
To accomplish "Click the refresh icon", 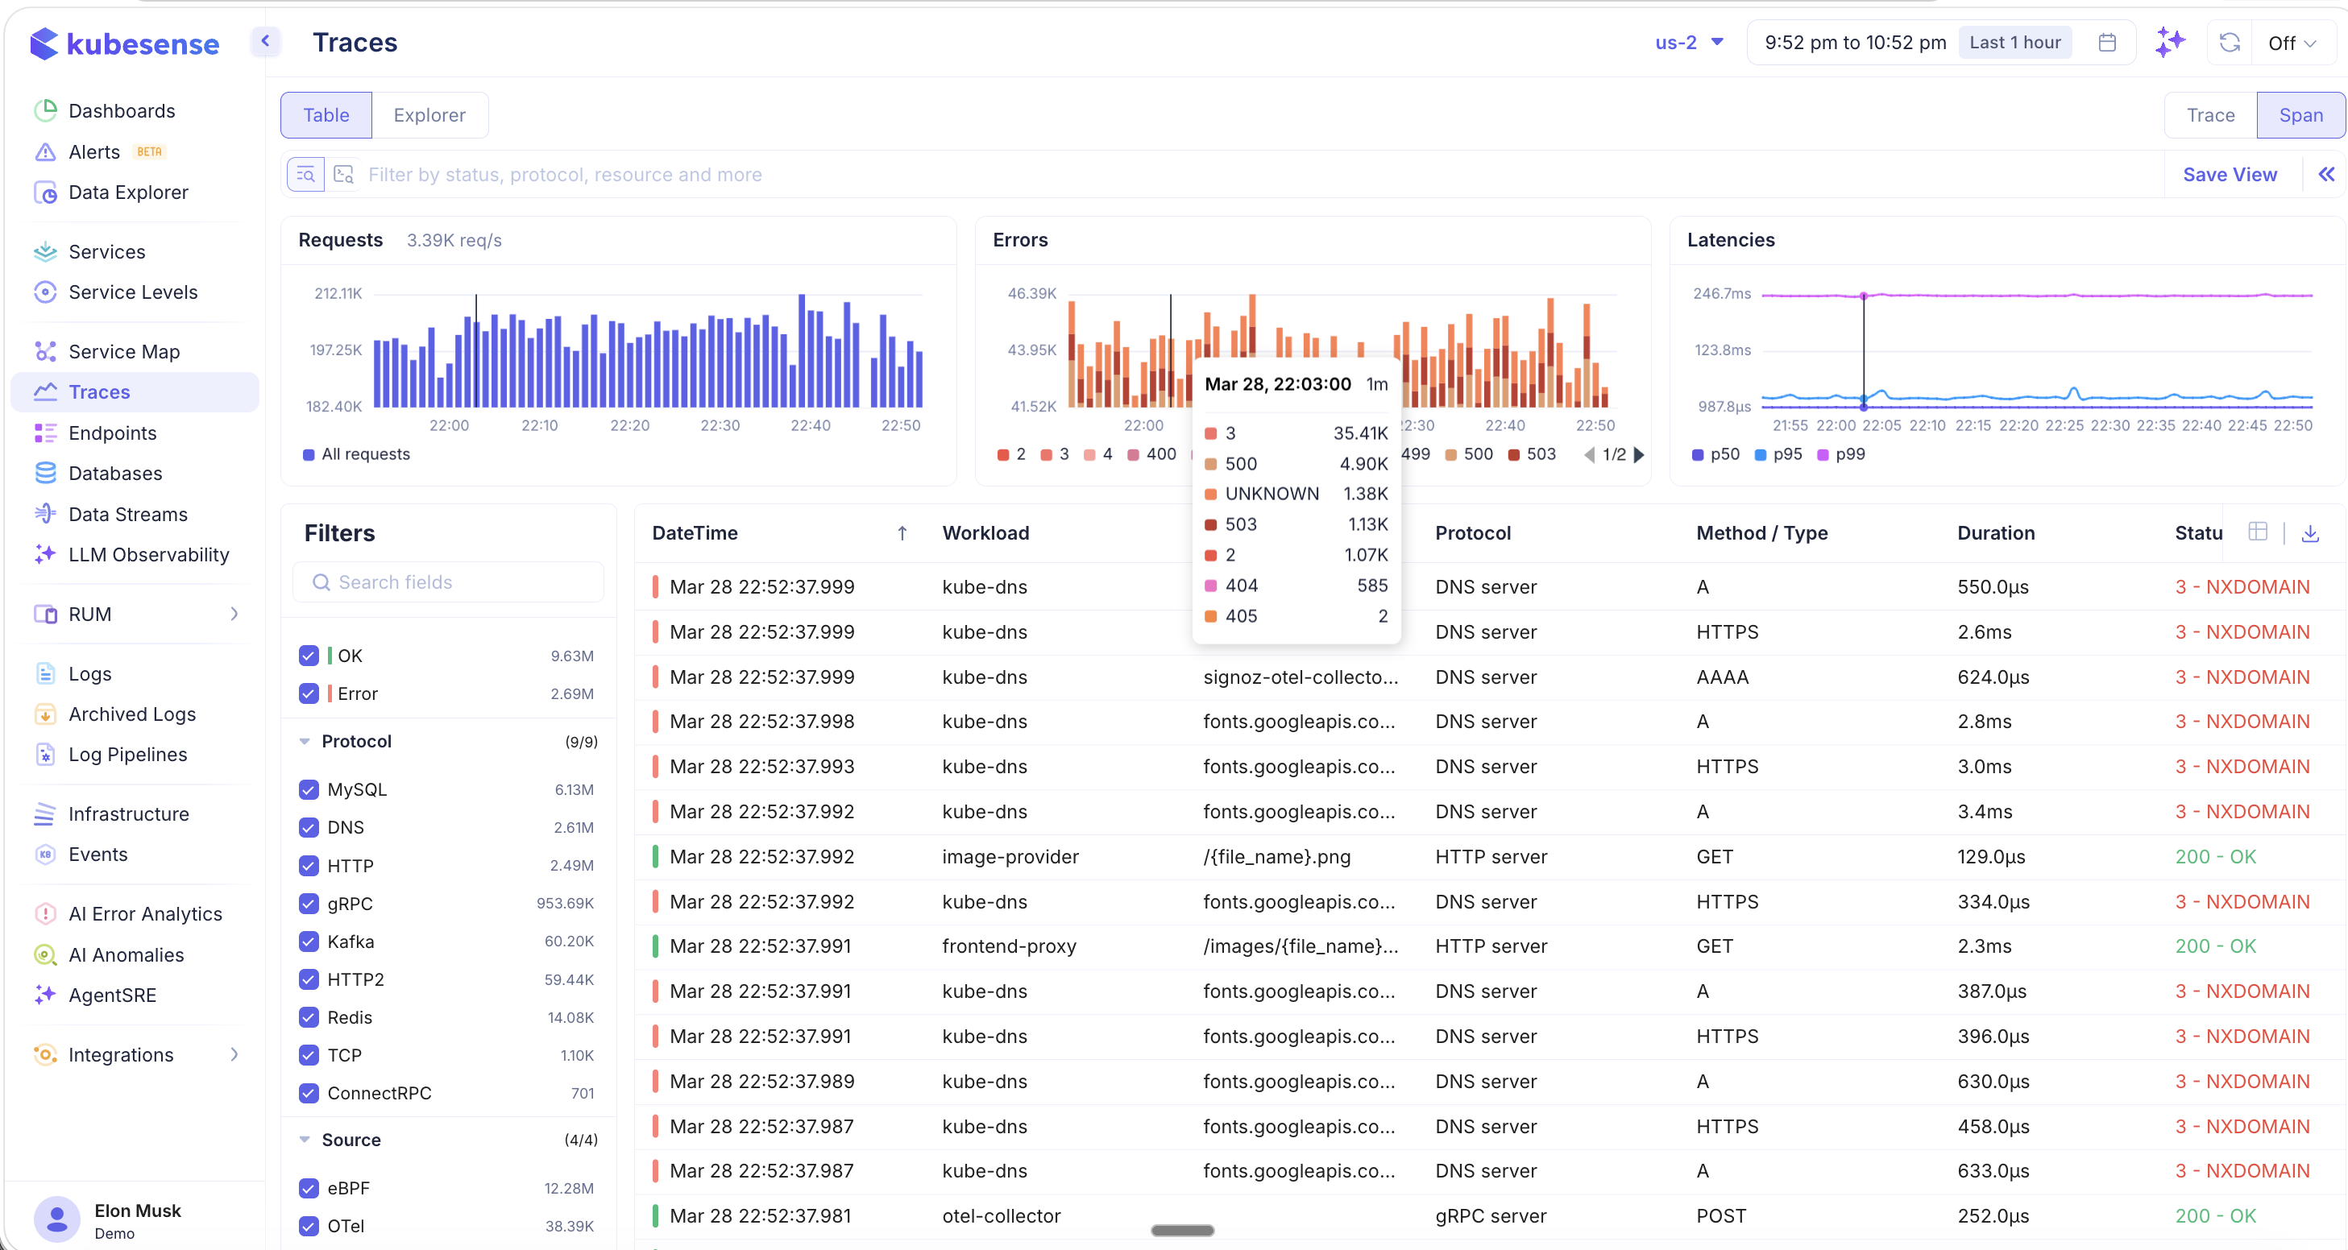I will pyautogui.click(x=2230, y=43).
